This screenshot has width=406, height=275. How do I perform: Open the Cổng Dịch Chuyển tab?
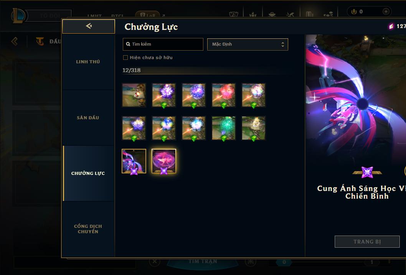coord(88,229)
